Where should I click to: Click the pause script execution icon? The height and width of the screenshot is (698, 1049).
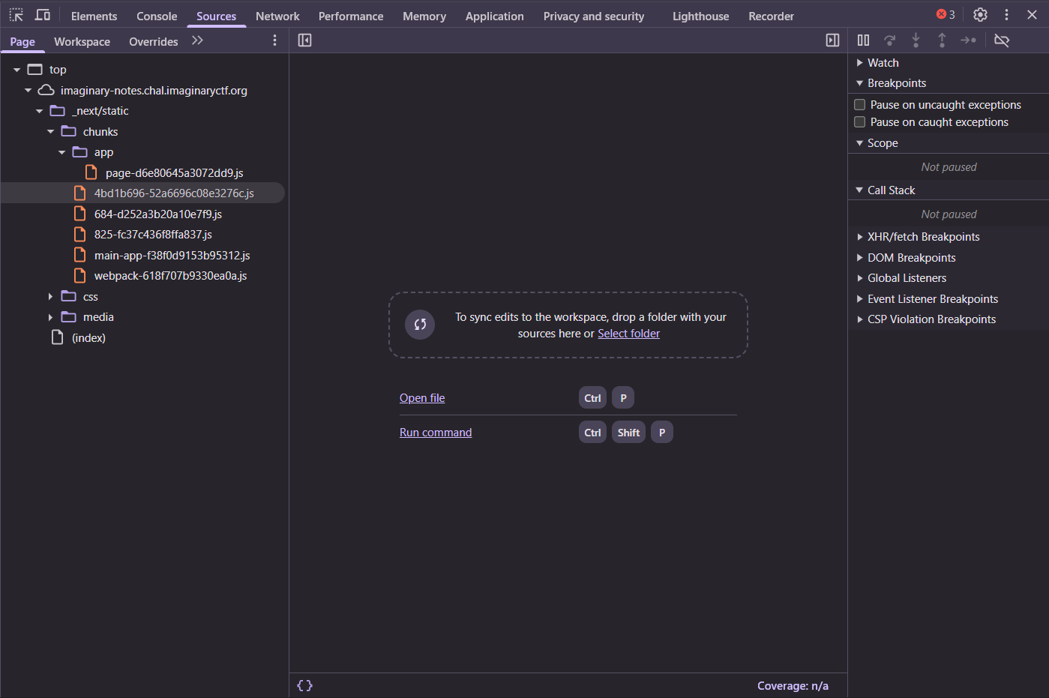click(x=864, y=40)
